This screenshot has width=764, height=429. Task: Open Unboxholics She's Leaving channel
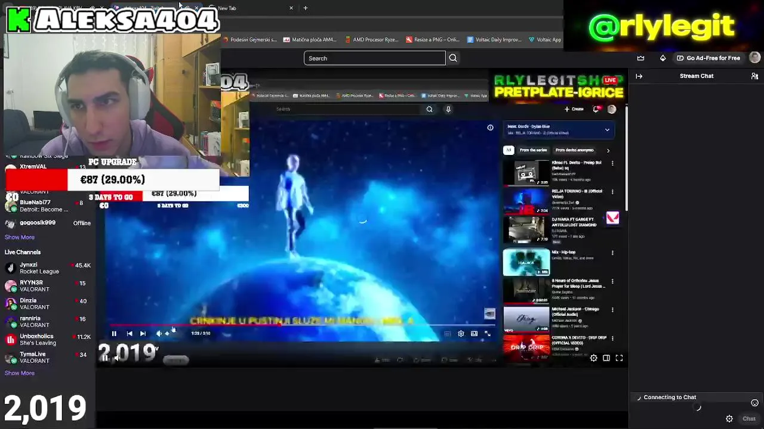point(48,340)
